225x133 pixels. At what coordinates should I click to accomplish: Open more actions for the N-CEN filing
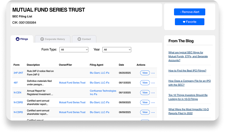[x=153, y=93]
